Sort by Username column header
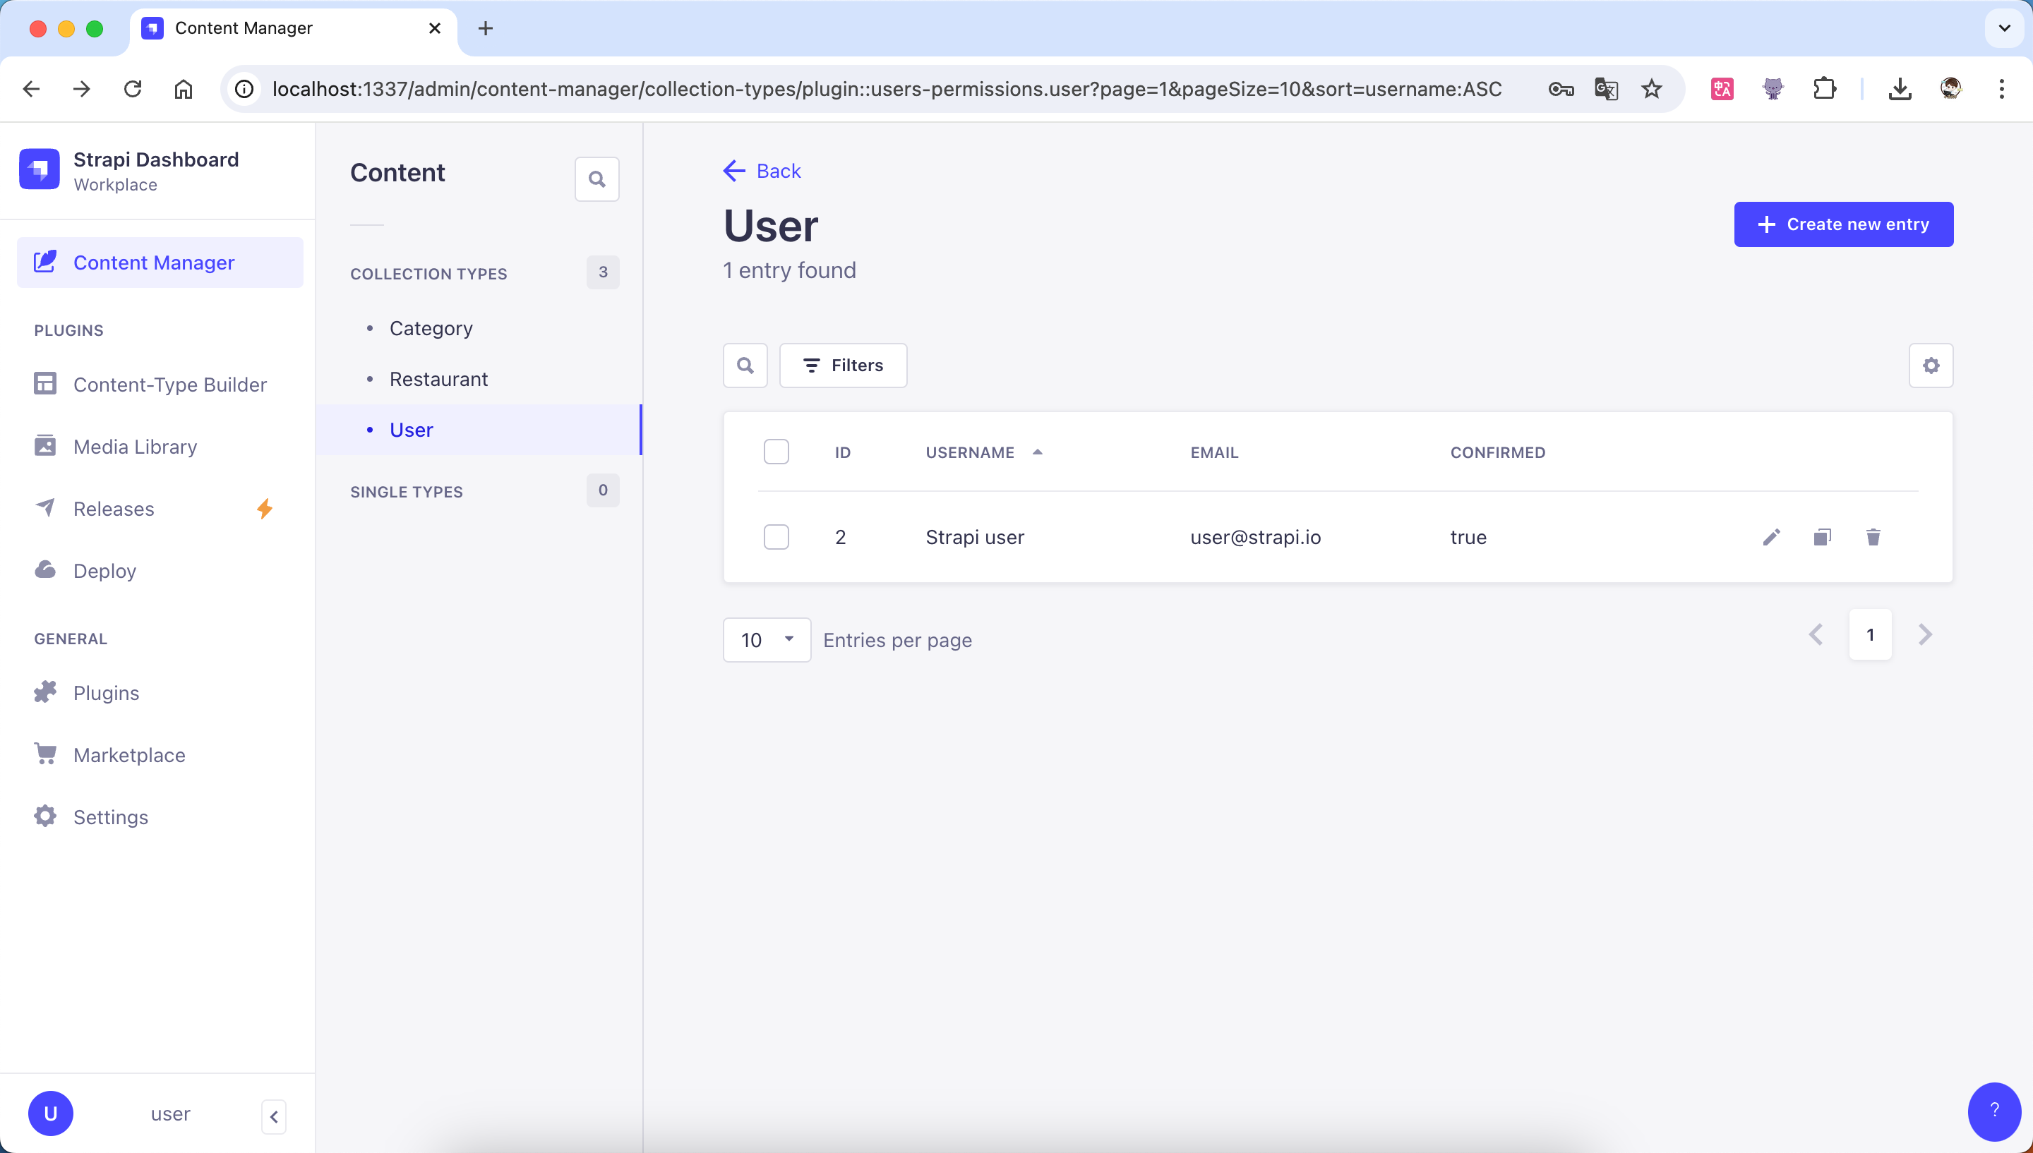Viewport: 2033px width, 1153px height. click(x=969, y=452)
